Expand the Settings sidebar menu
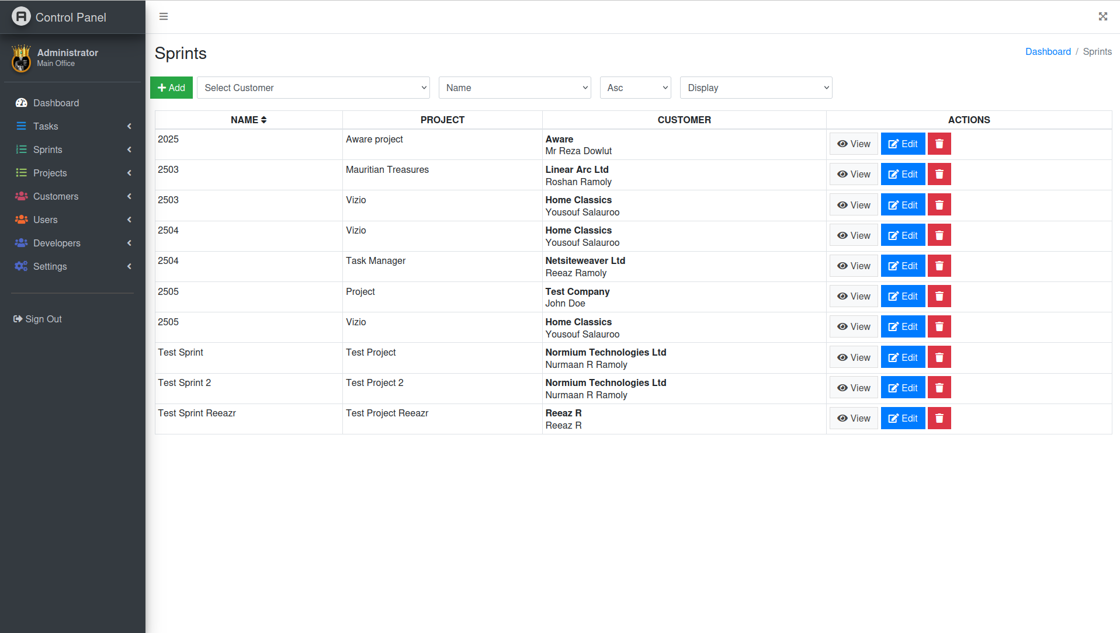Screen dimensions: 1120x633 (x=72, y=266)
